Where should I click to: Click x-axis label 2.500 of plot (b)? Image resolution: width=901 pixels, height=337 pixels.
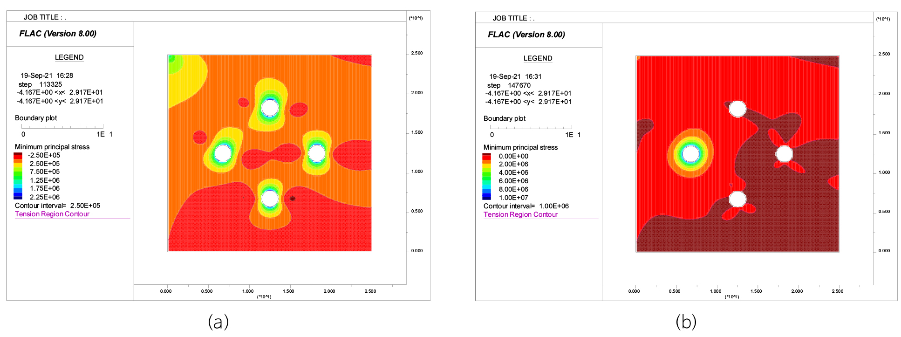click(x=838, y=291)
